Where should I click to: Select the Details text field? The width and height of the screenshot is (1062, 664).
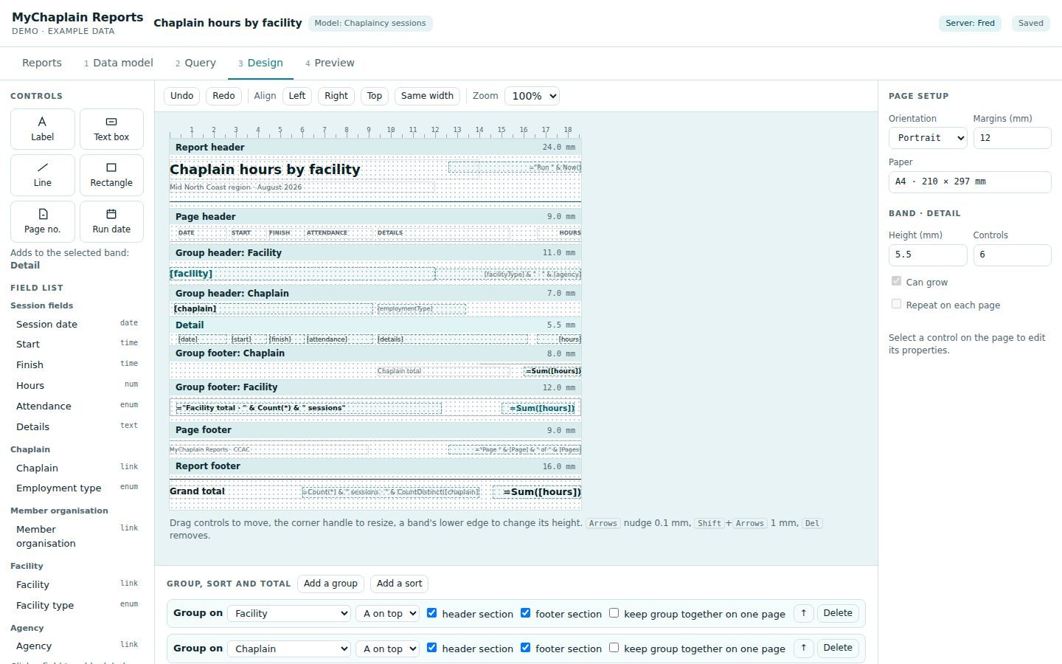pyautogui.click(x=77, y=427)
